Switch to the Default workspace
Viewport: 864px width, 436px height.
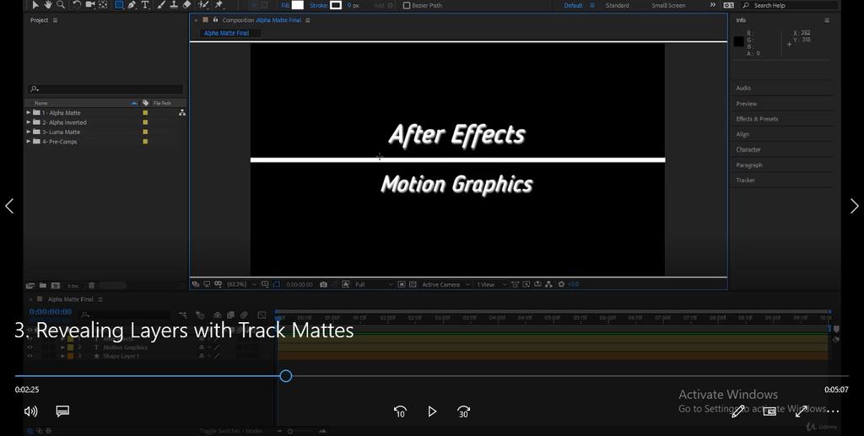click(x=573, y=6)
